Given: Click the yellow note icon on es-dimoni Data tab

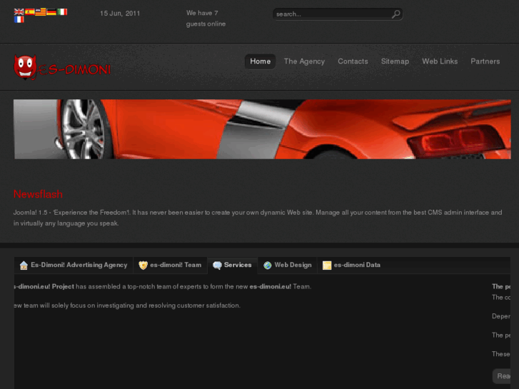Looking at the screenshot, I should [x=327, y=266].
